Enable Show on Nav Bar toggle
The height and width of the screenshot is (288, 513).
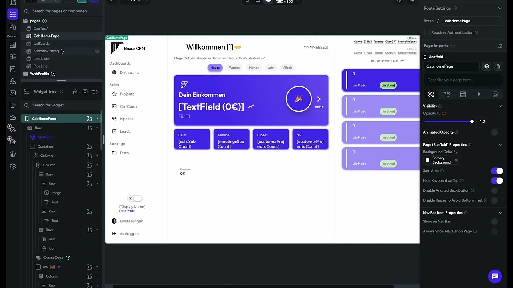coord(497,222)
